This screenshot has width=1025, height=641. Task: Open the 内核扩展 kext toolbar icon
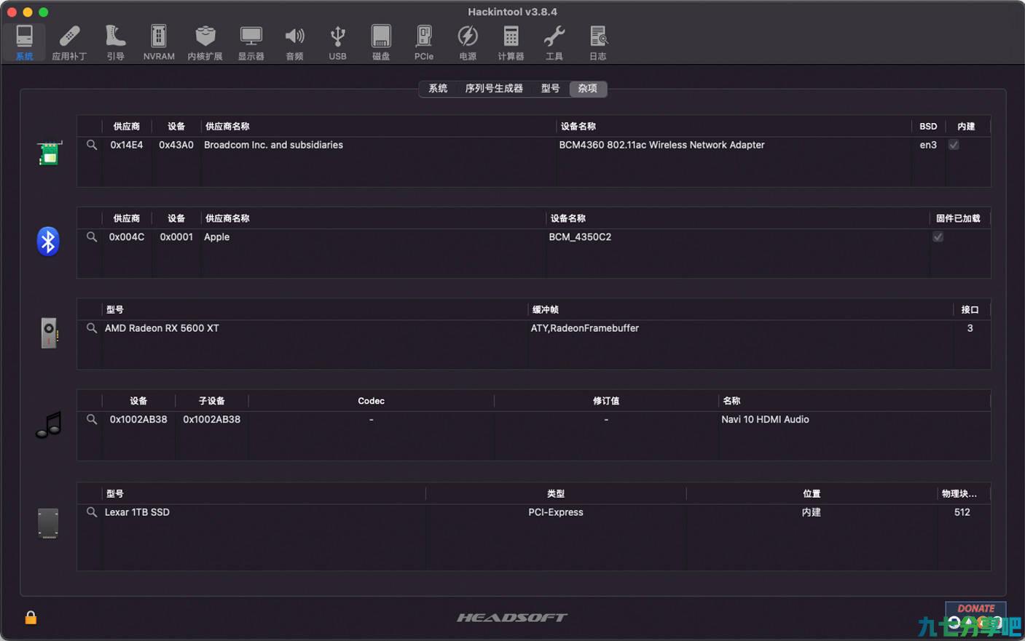(x=205, y=42)
